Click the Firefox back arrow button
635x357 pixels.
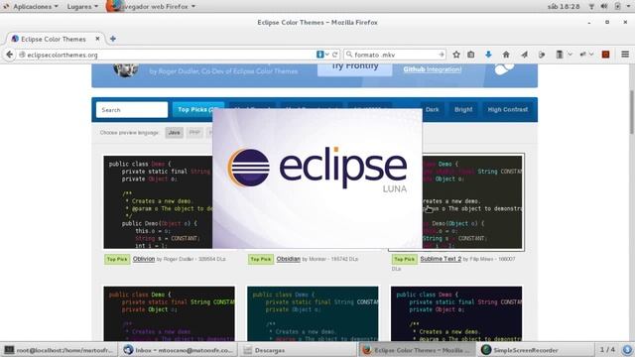point(10,55)
